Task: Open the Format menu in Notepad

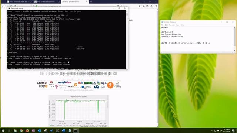Action: 171,25
